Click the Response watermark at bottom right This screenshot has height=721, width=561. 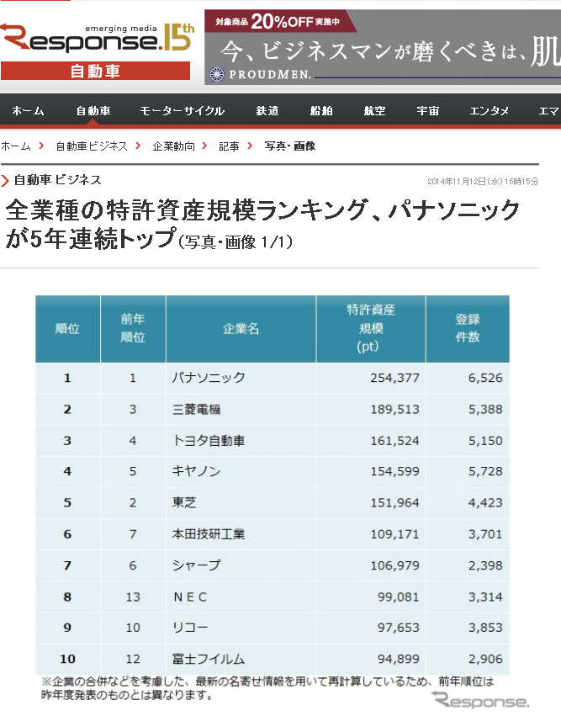(480, 701)
